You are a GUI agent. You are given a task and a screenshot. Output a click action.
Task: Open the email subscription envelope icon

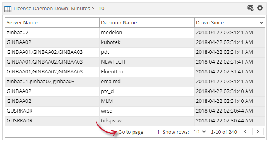(x=250, y=8)
